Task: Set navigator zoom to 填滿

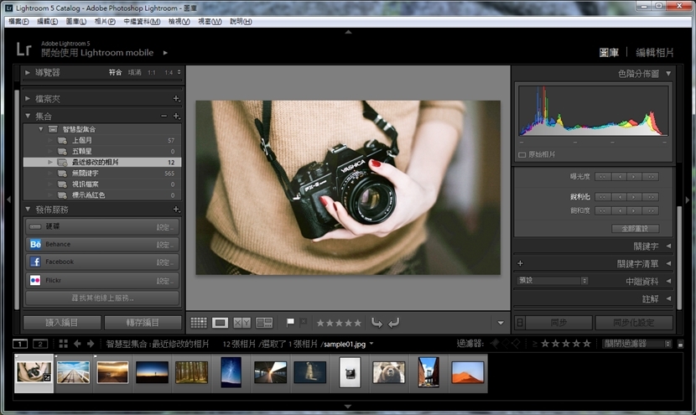Action: (134, 72)
